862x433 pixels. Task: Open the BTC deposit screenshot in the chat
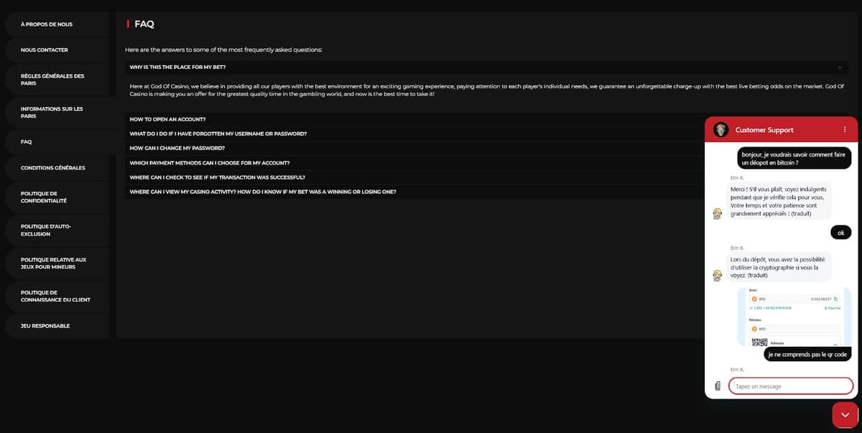[794, 316]
